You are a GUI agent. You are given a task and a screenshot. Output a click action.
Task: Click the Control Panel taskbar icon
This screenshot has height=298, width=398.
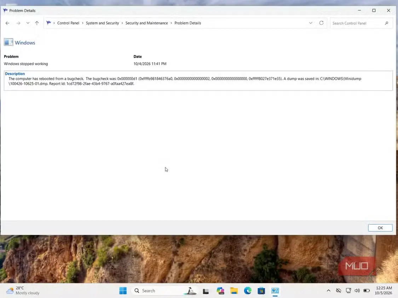click(275, 291)
